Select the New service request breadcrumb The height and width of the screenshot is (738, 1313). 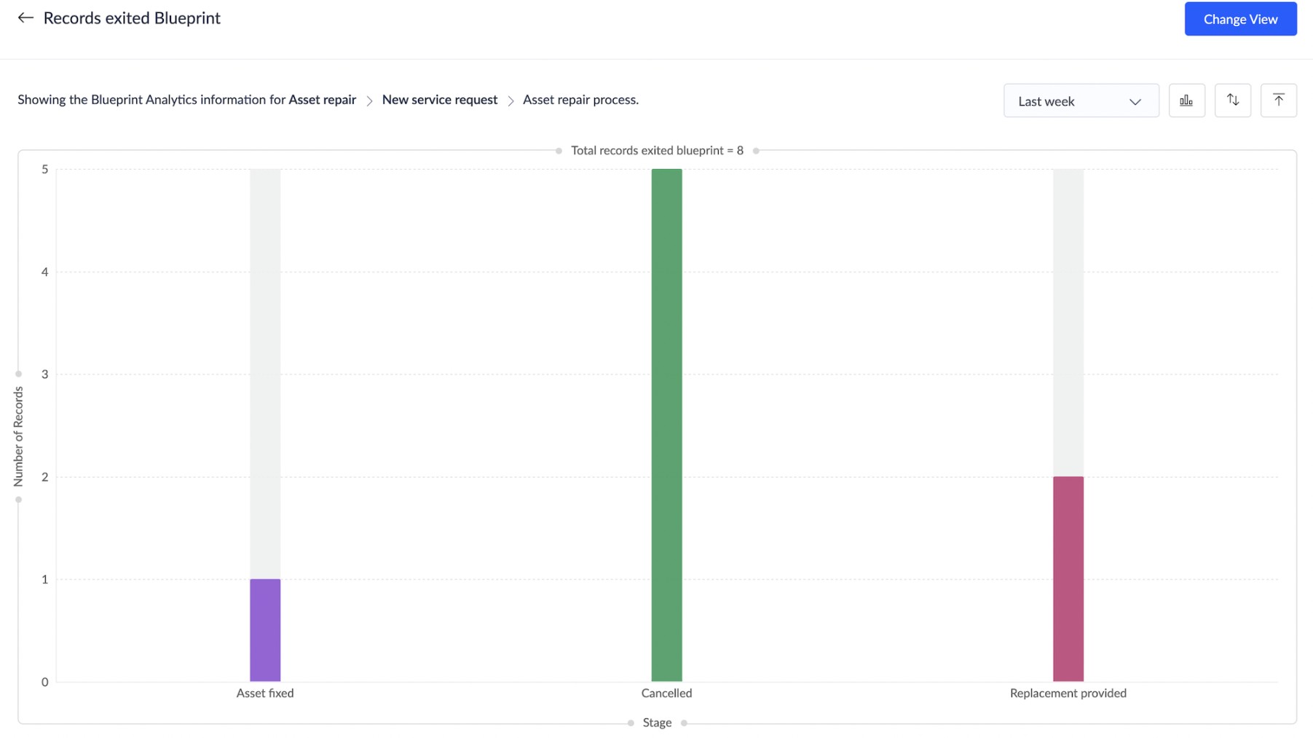(439, 100)
